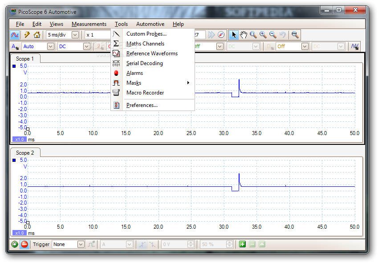Choose Reference Waveforms menu entry
Screen dimensions: 378x263
tap(153, 53)
